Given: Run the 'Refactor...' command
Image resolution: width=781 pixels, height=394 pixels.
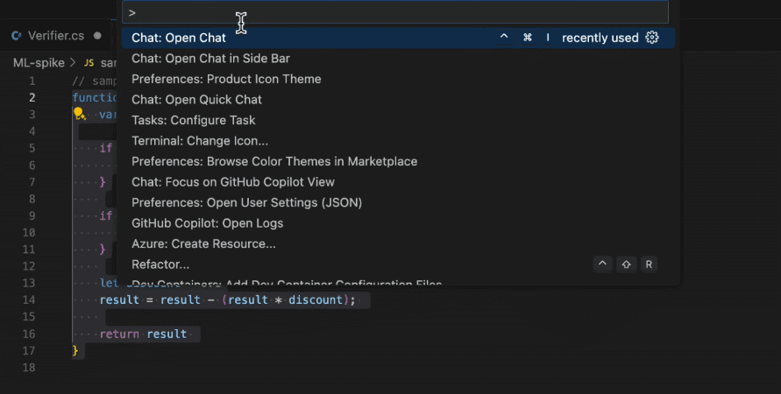Looking at the screenshot, I should (x=398, y=264).
